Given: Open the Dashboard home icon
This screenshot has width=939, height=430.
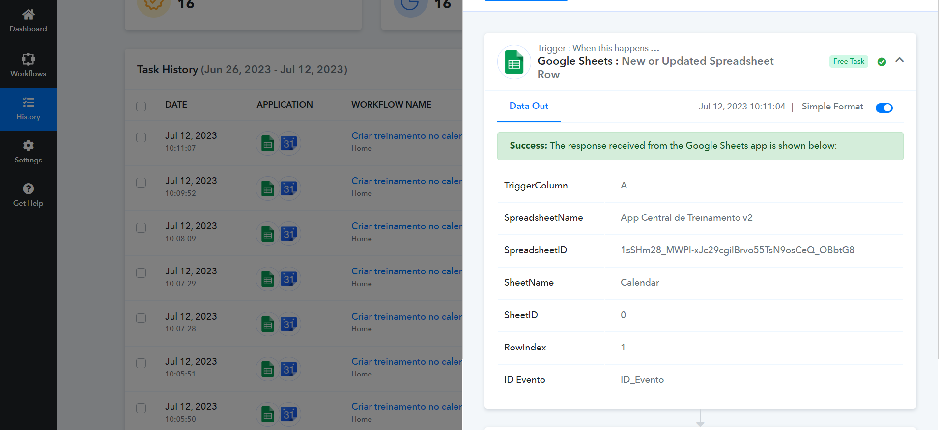Looking at the screenshot, I should point(28,15).
